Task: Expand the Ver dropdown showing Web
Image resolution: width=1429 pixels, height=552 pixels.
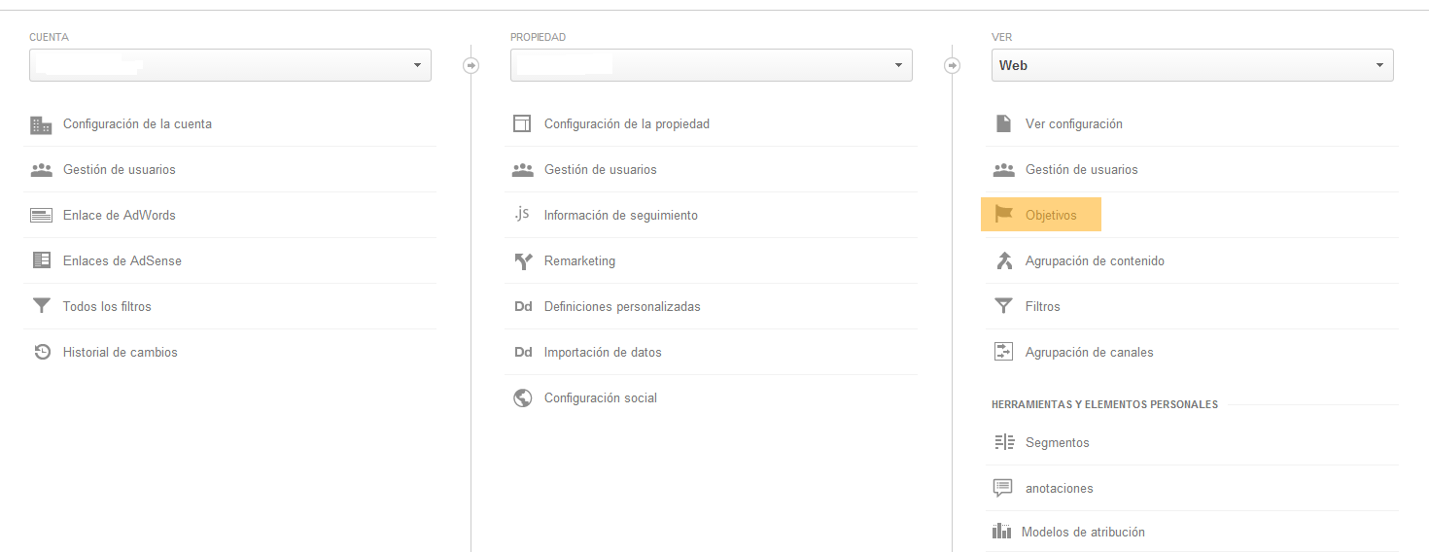Action: 1193,65
